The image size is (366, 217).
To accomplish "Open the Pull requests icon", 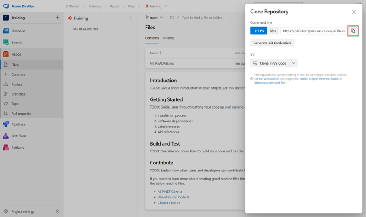I will coord(6,113).
